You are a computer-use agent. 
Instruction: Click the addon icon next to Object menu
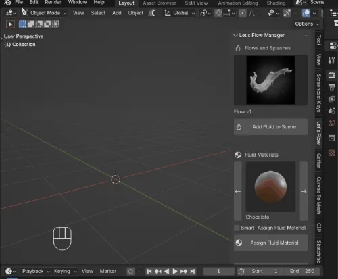pyautogui.click(x=151, y=14)
